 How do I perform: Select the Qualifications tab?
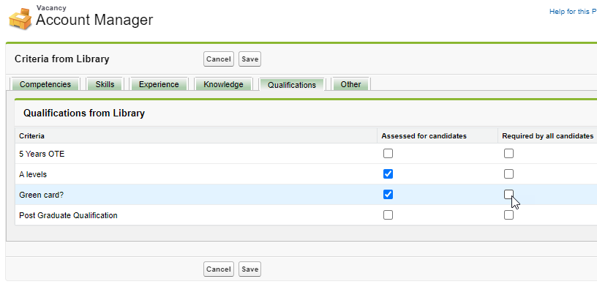pyautogui.click(x=292, y=85)
